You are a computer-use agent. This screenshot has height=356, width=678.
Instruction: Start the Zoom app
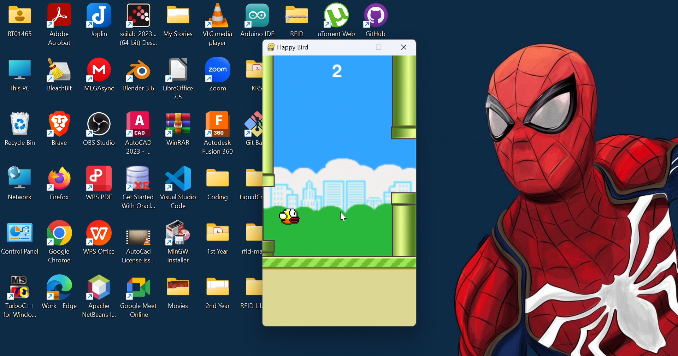[x=218, y=70]
